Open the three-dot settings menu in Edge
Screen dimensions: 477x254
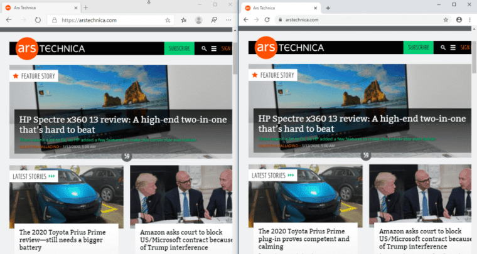tap(228, 20)
